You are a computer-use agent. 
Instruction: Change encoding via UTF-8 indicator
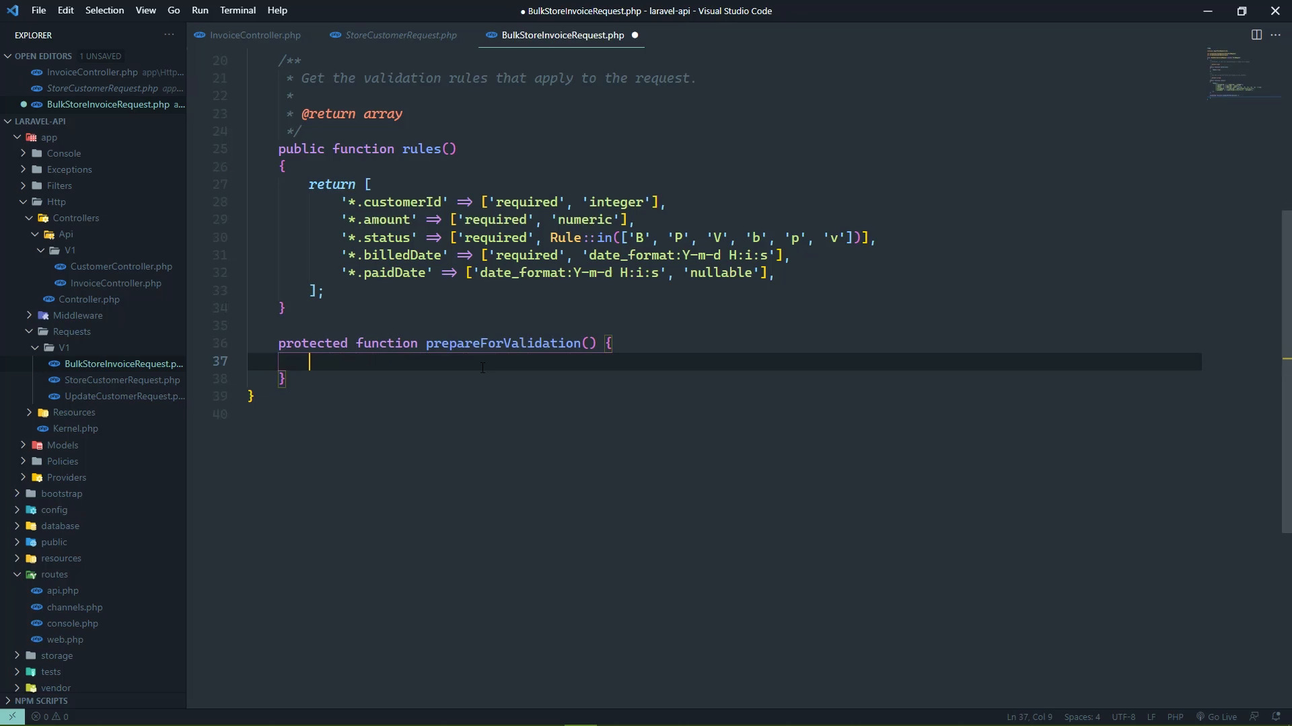pos(1123,717)
